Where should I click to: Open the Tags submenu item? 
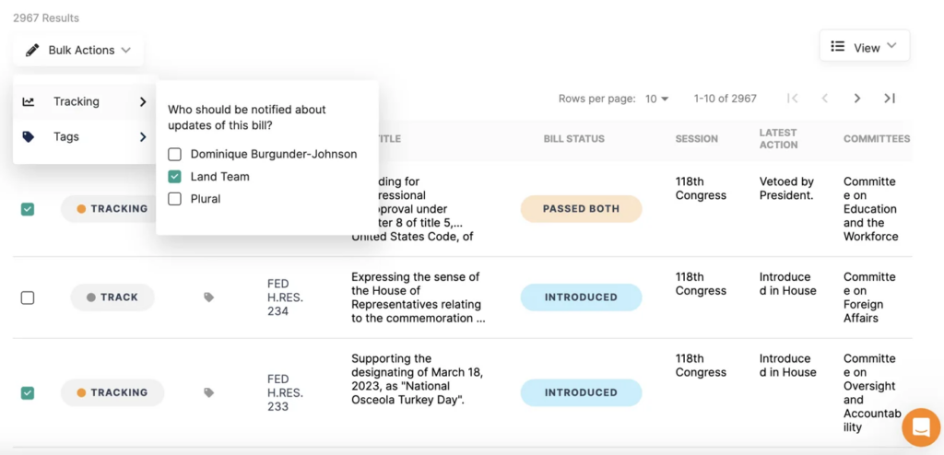click(x=84, y=136)
